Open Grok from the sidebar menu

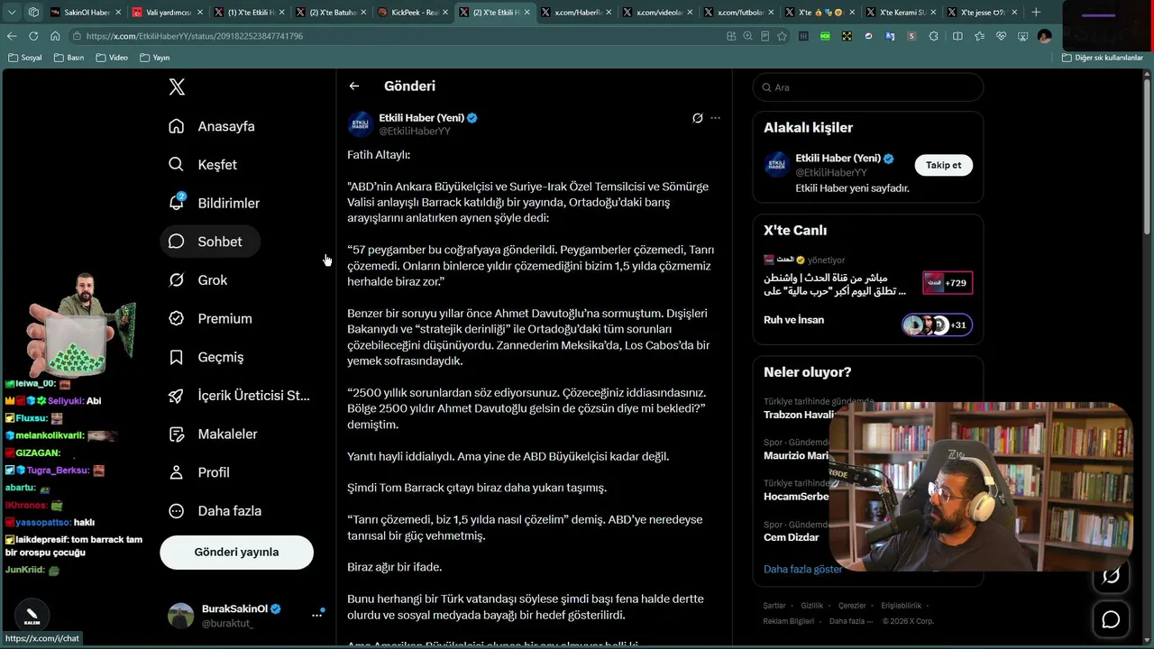[199, 280]
